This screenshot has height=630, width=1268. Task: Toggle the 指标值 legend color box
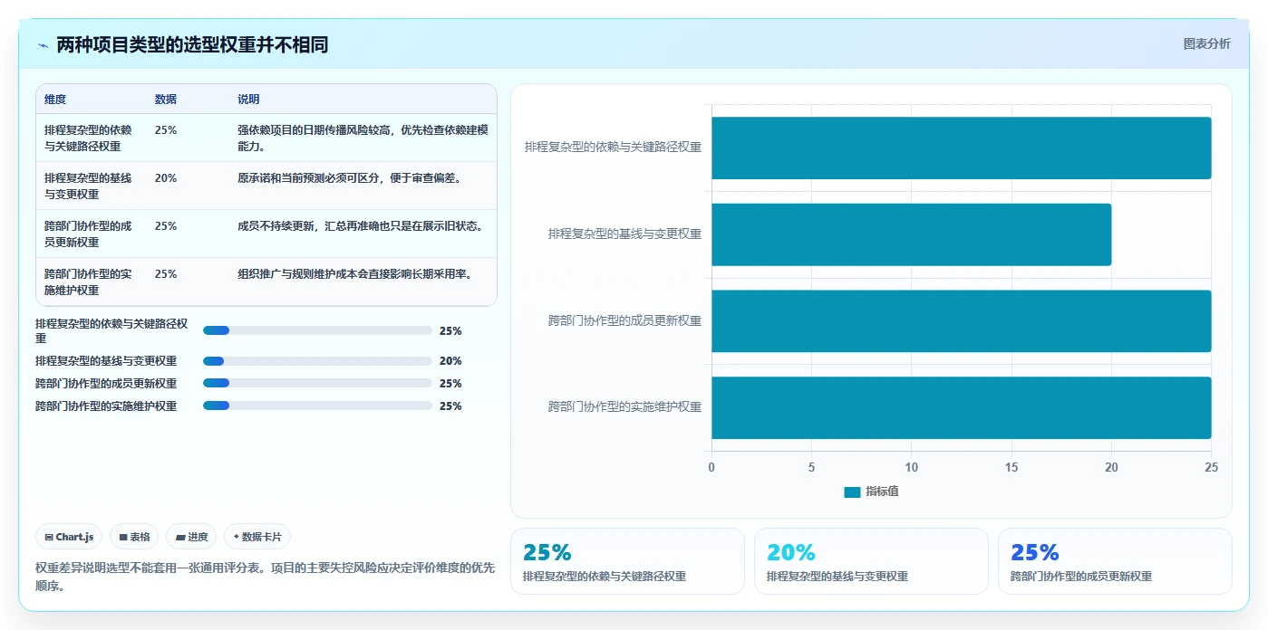(x=852, y=492)
